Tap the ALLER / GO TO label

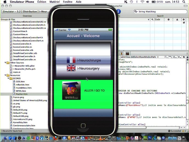click(94, 90)
